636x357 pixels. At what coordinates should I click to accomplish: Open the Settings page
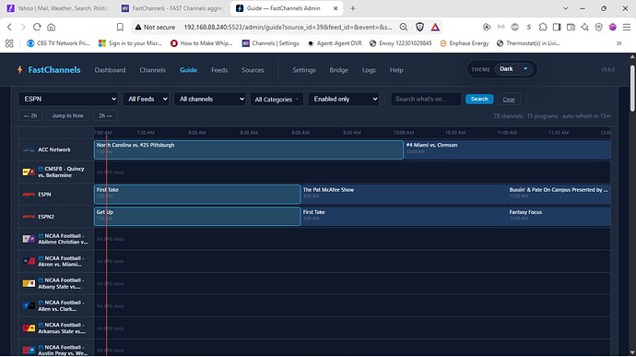click(x=304, y=70)
